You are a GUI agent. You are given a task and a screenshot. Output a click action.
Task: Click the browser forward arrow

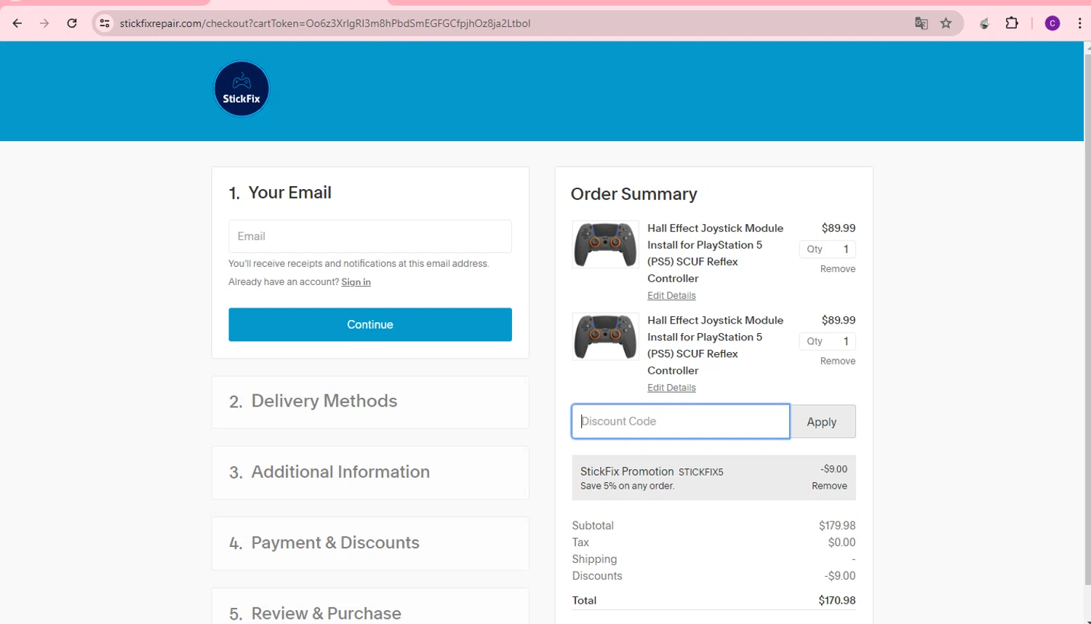44,23
